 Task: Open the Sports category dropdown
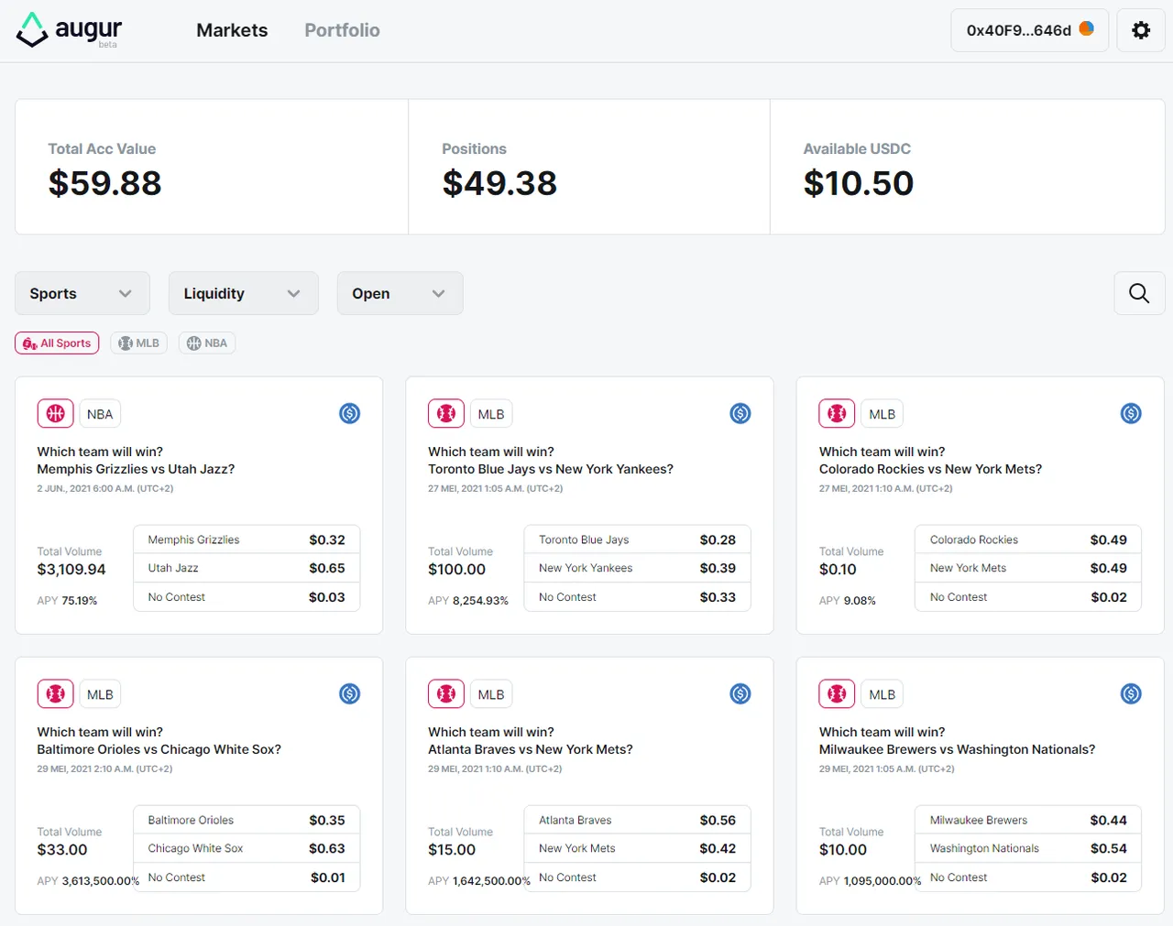pos(82,293)
